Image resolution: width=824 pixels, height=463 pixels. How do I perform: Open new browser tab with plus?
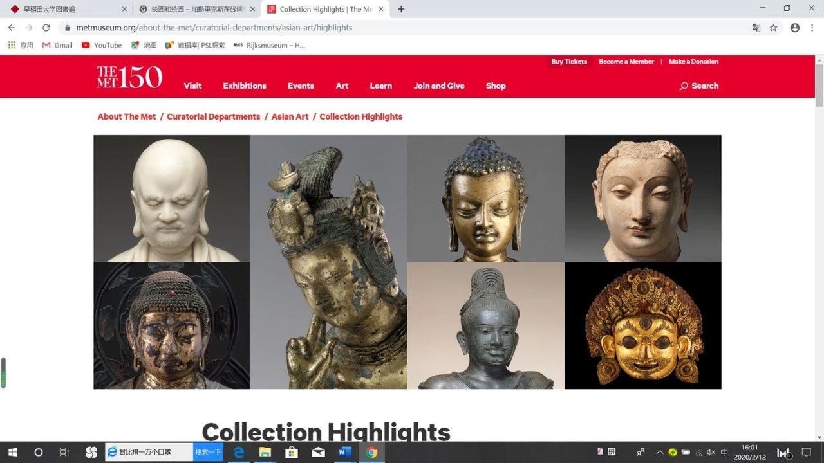401,9
